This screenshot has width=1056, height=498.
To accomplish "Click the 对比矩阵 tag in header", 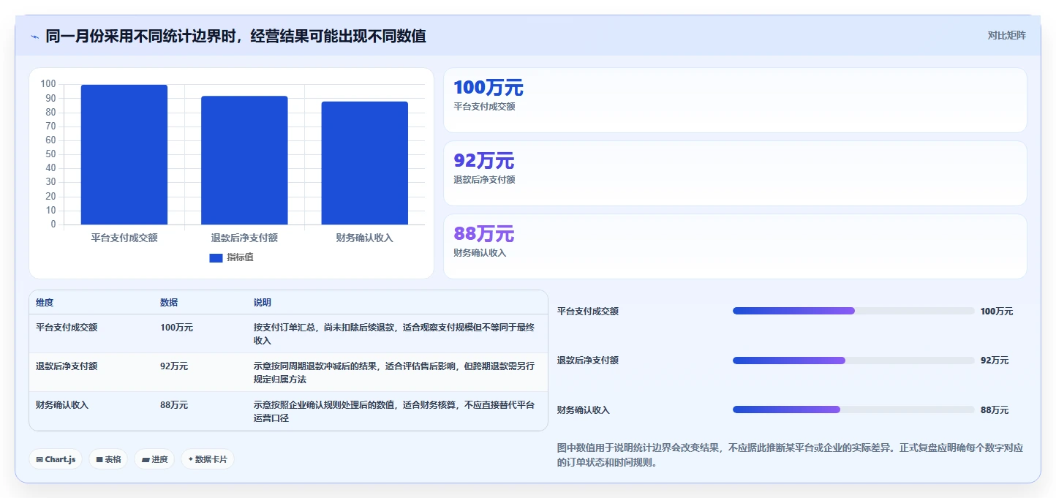I will point(1006,35).
